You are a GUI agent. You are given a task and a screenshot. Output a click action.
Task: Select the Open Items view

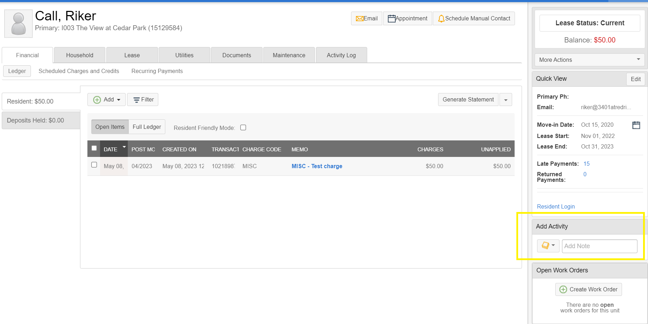click(x=110, y=127)
